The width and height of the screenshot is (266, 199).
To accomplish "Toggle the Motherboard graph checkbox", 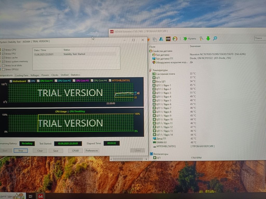I will click(x=11, y=81).
